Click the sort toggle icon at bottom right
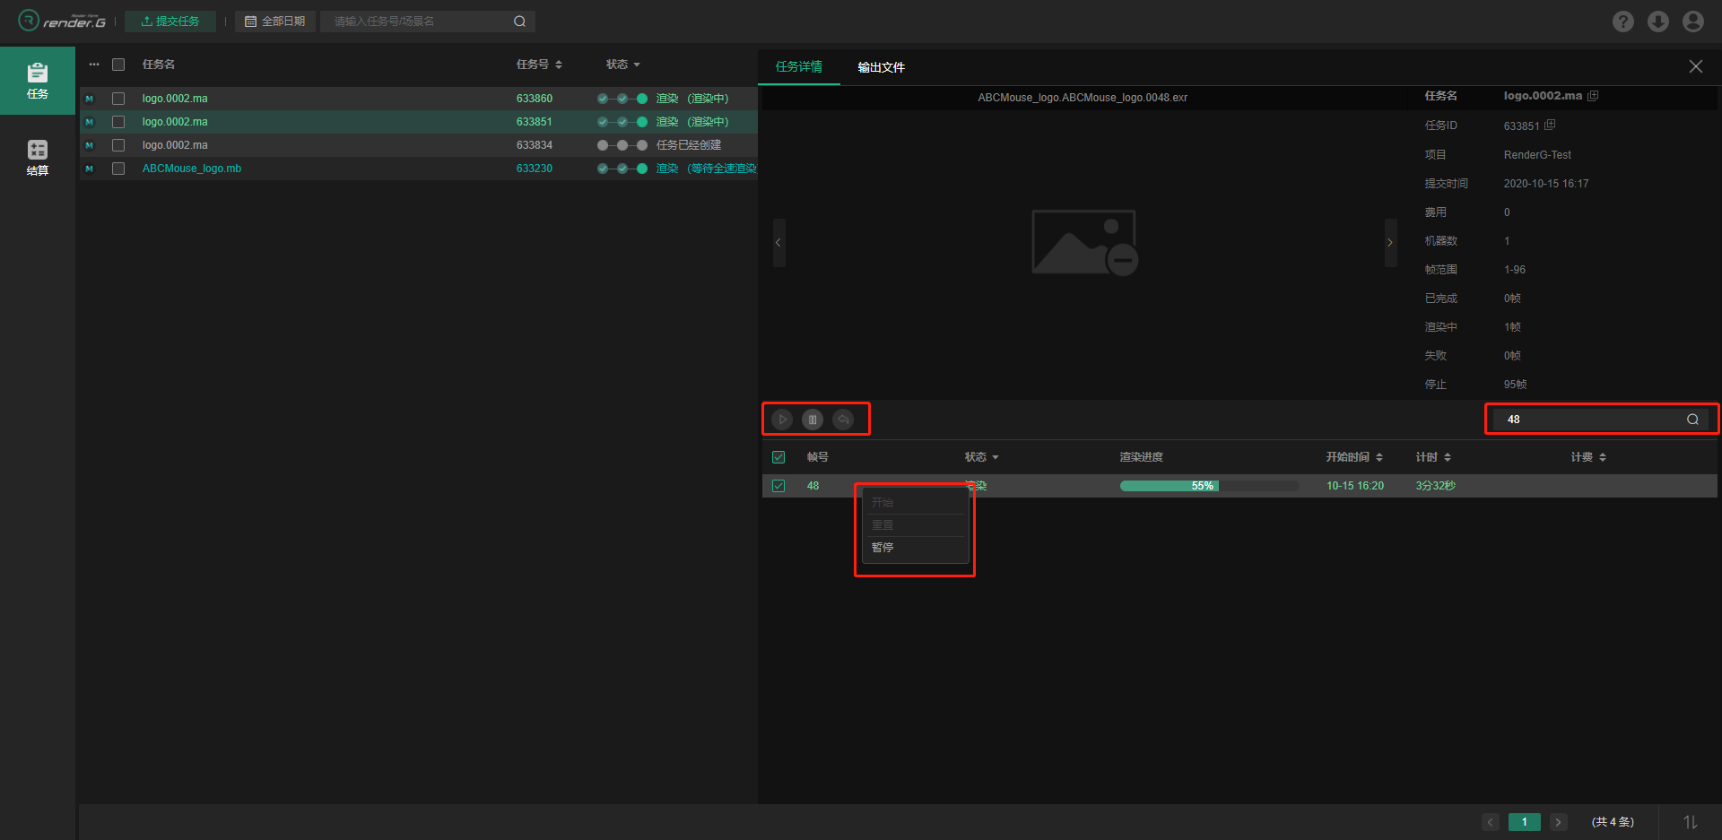Viewport: 1722px width, 840px height. [x=1691, y=822]
